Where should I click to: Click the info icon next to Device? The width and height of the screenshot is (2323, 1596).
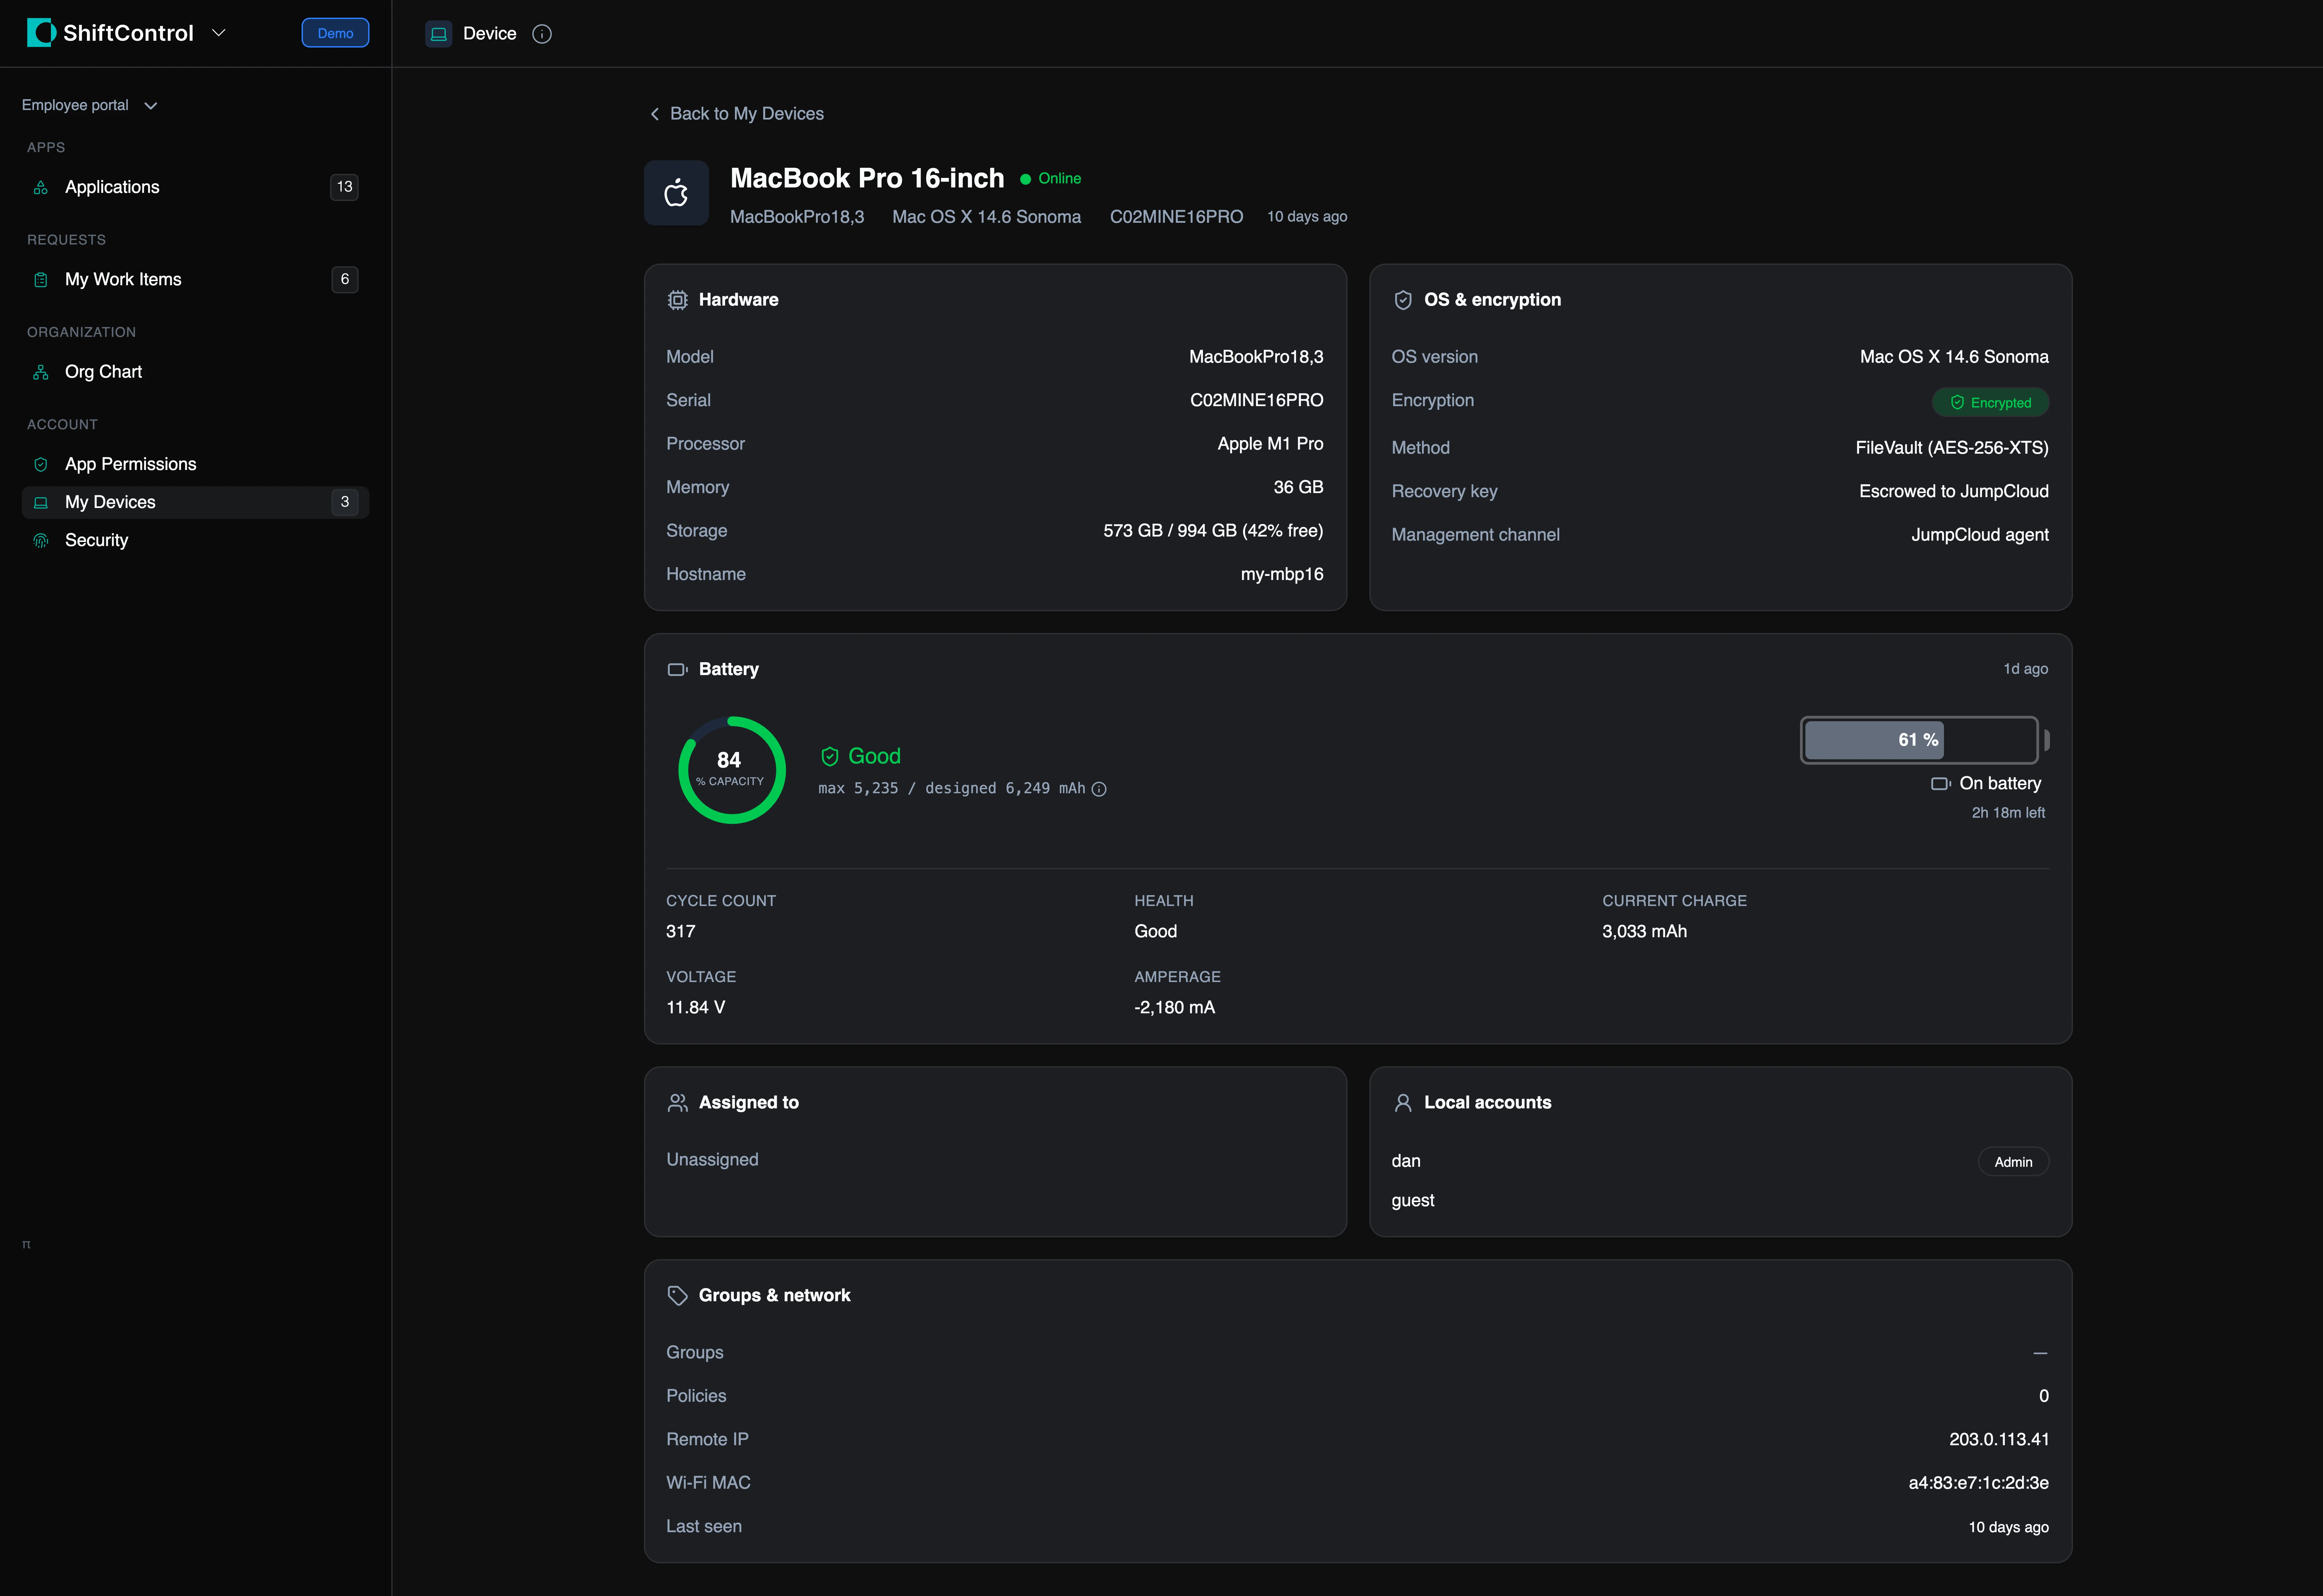point(542,34)
